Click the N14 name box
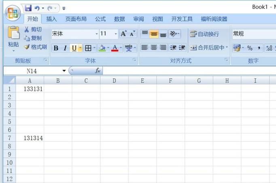The width and height of the screenshot is (276, 183). [x=32, y=71]
